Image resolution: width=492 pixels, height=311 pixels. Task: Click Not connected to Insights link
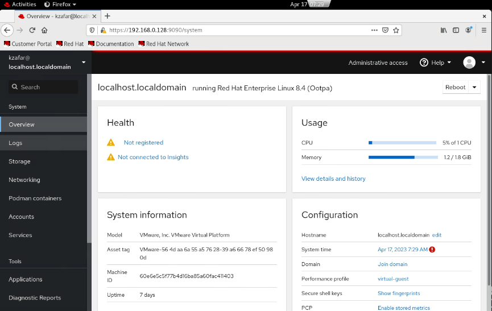153,157
